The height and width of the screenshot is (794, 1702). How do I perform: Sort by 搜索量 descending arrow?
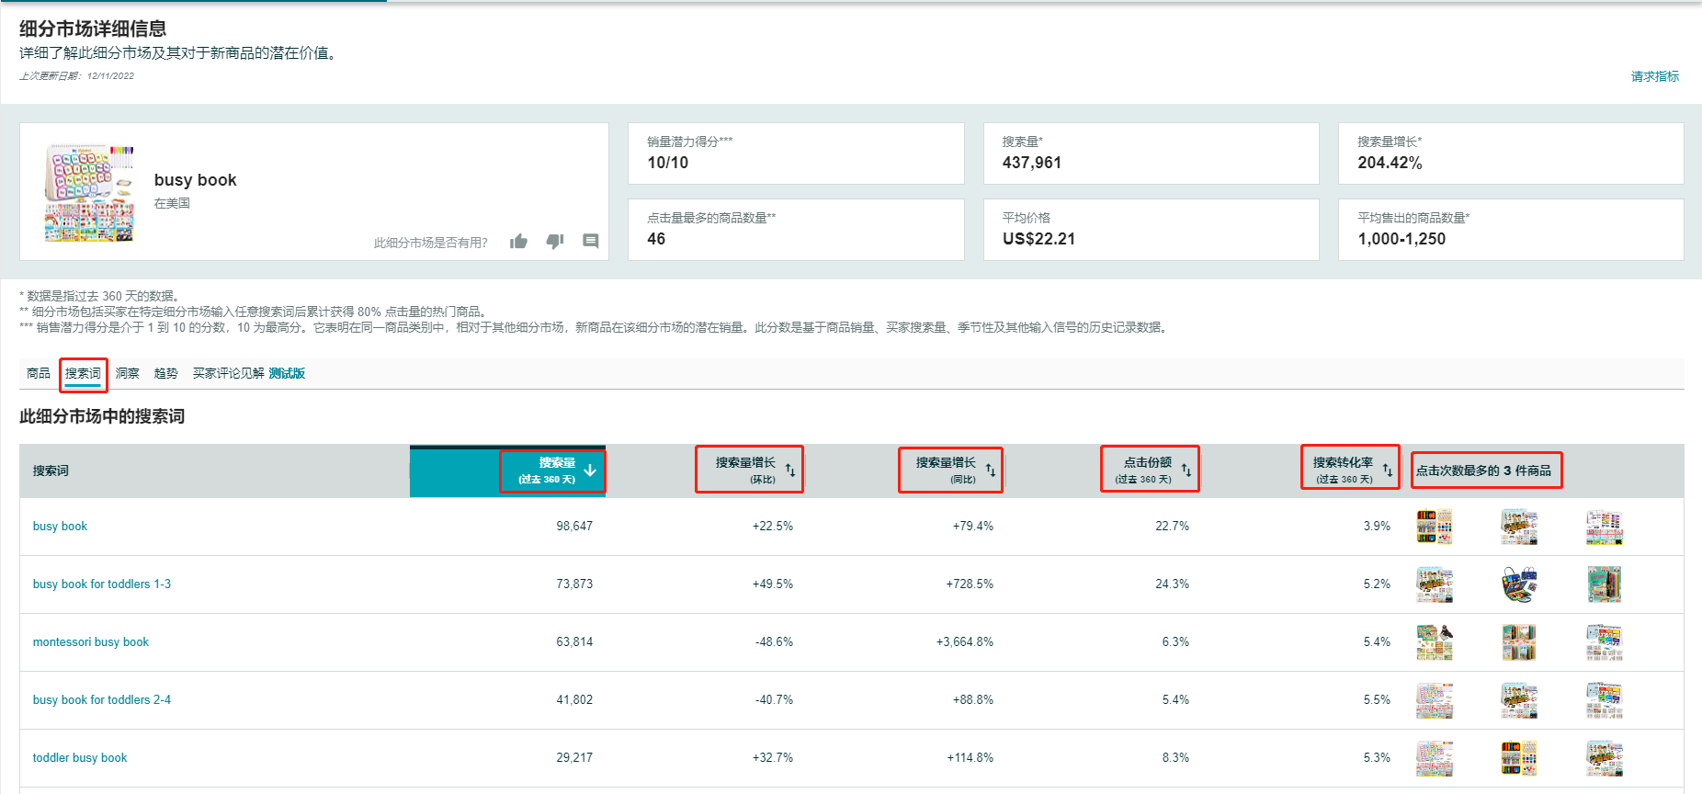pos(590,471)
